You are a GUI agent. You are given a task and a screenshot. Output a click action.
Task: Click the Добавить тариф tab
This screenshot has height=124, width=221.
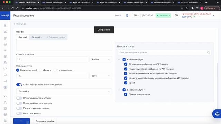(56, 37)
